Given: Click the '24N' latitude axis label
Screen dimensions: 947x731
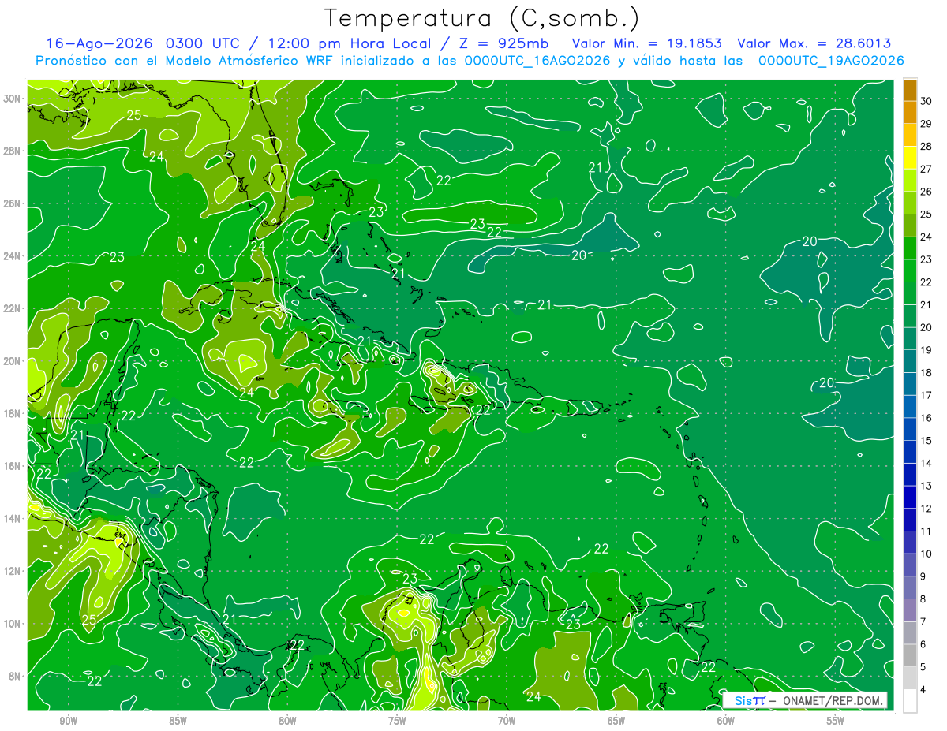Looking at the screenshot, I should point(11,255).
